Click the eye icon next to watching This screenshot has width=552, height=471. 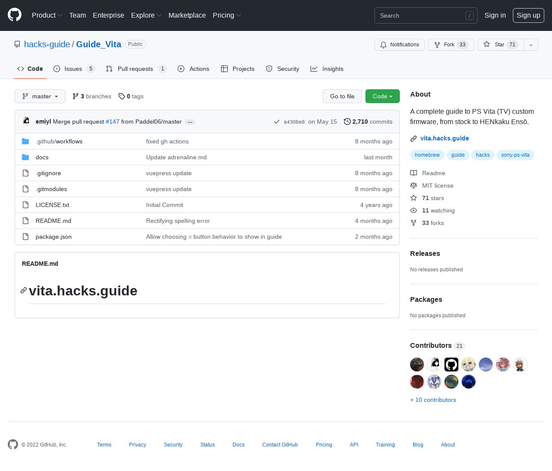pyautogui.click(x=414, y=210)
